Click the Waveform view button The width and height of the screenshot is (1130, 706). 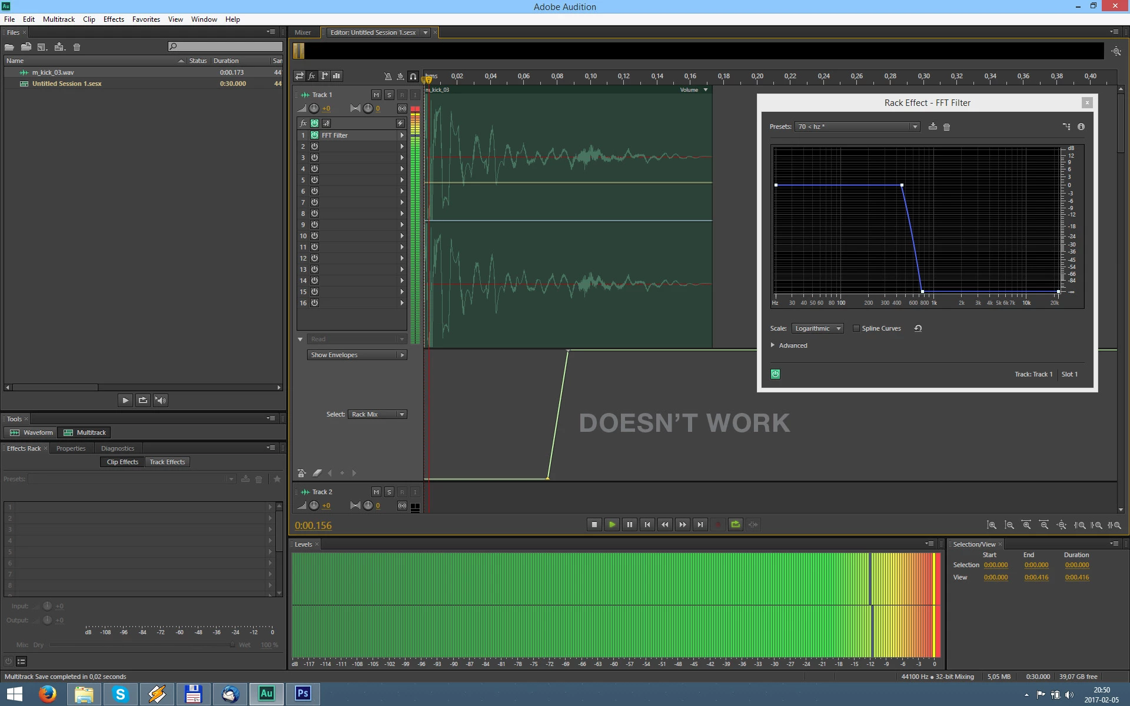31,432
